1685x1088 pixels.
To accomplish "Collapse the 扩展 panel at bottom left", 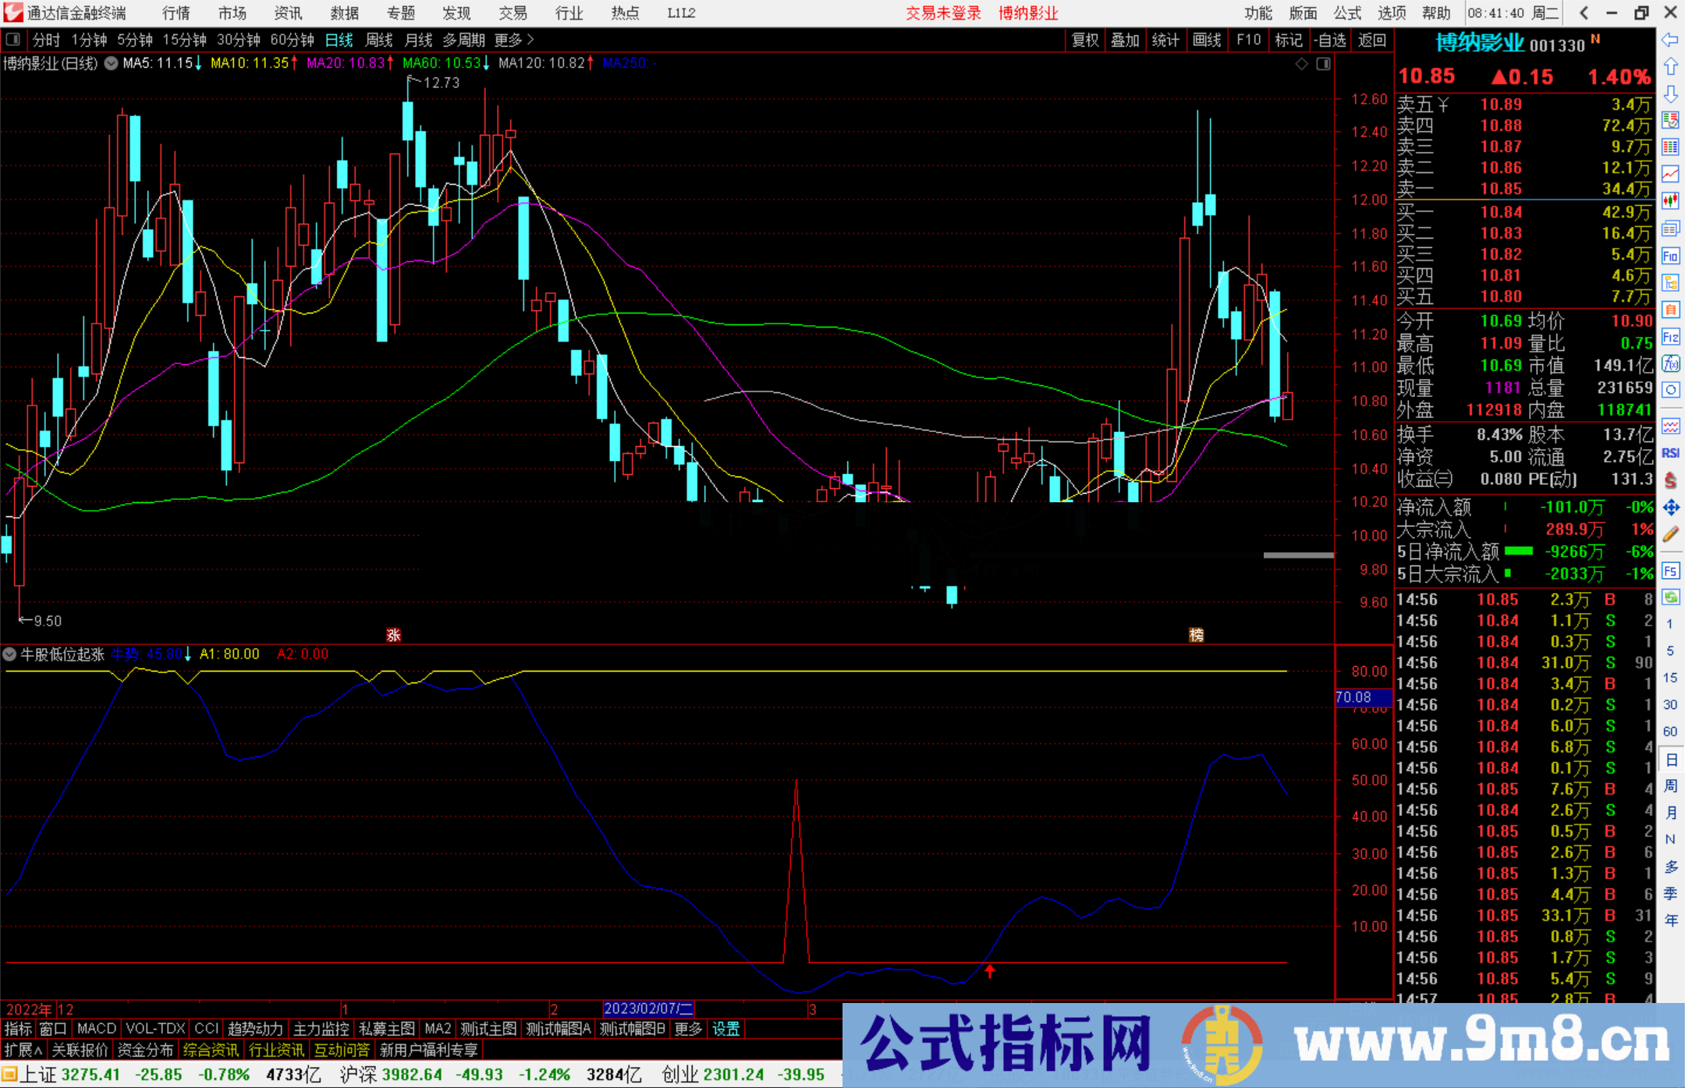I will click(22, 1050).
